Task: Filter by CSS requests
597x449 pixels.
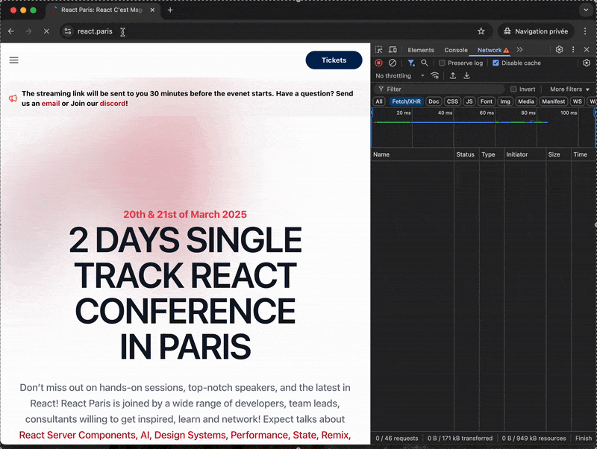Action: (x=452, y=101)
